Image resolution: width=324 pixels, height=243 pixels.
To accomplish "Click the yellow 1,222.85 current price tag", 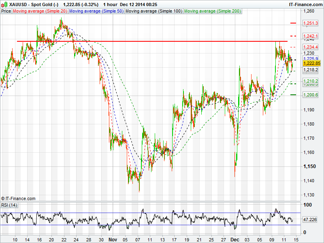I will tap(311, 63).
